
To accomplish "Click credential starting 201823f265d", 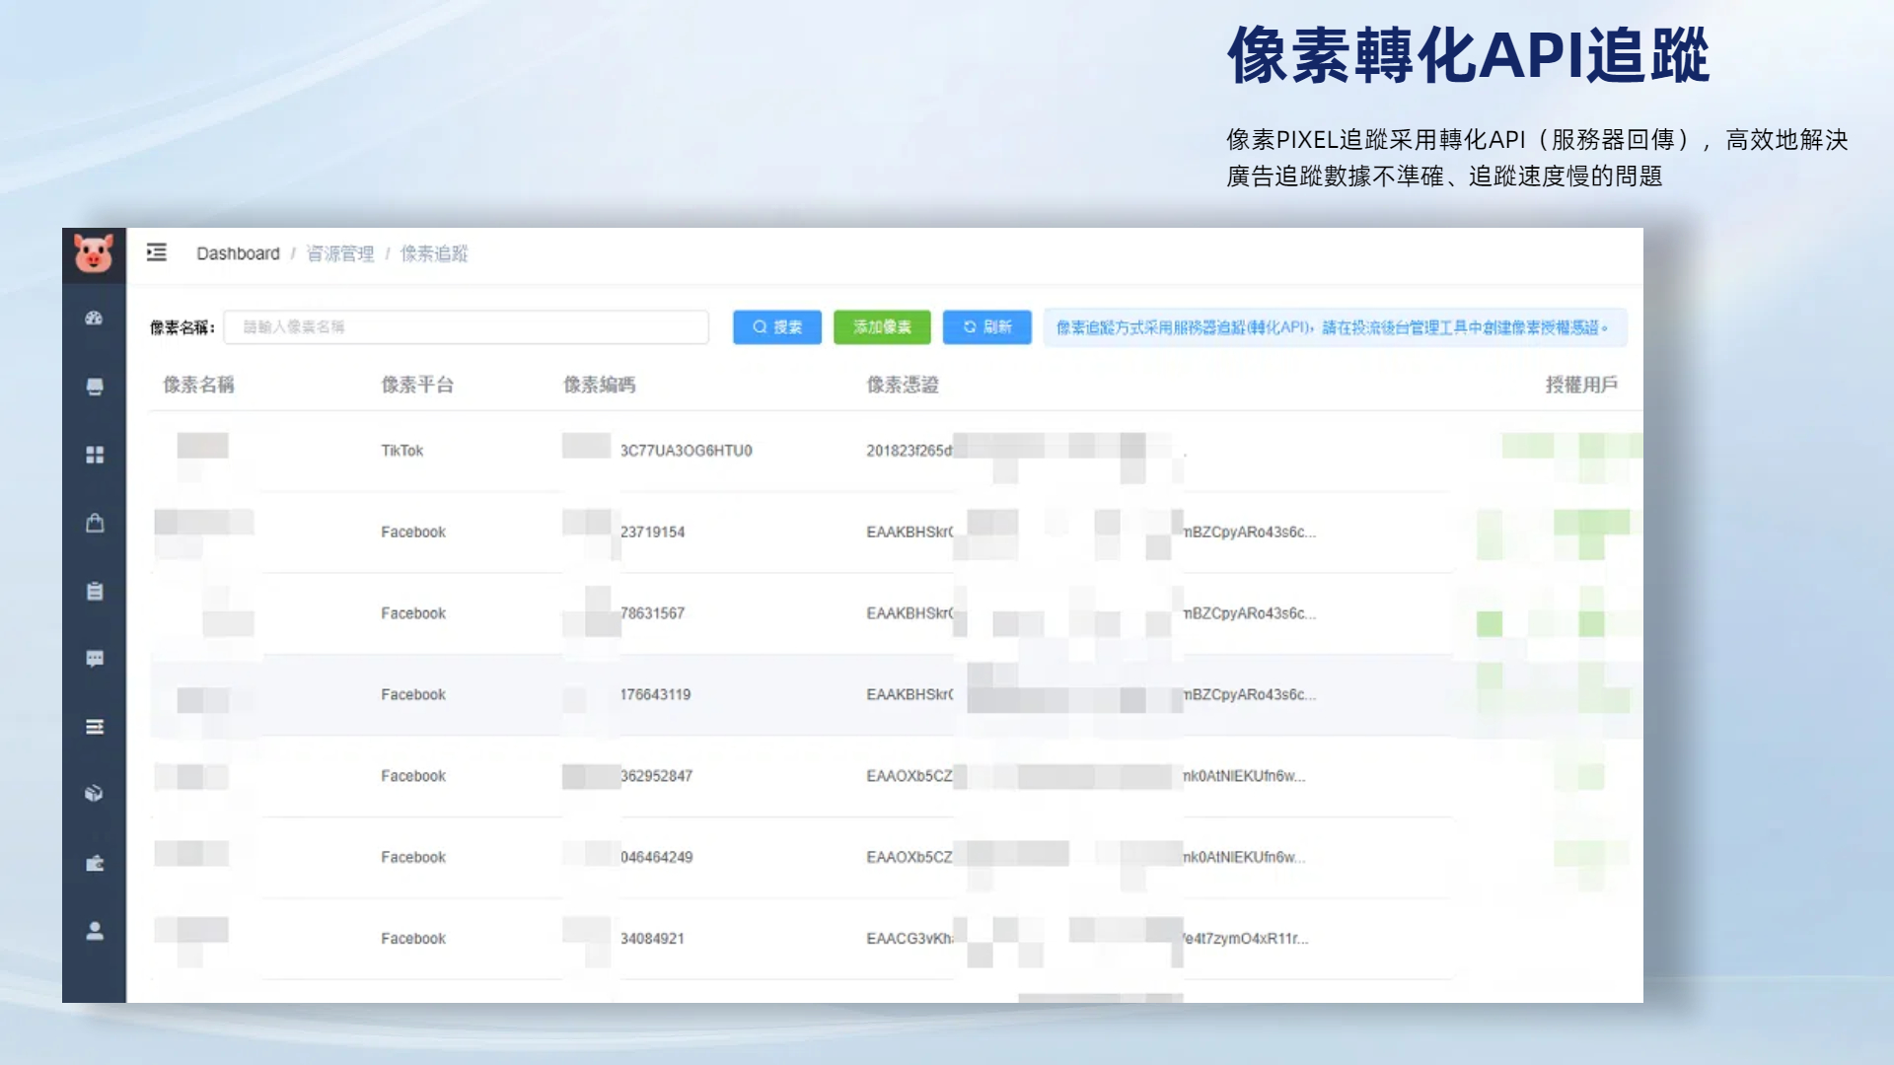I will pyautogui.click(x=910, y=451).
